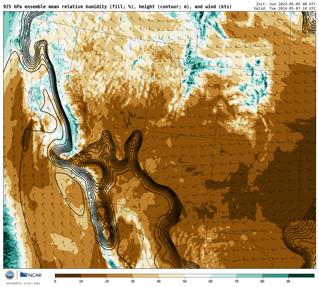Pick the 60-70% pale aqua colorbar segment
The width and height of the screenshot is (319, 287).
point(224,275)
